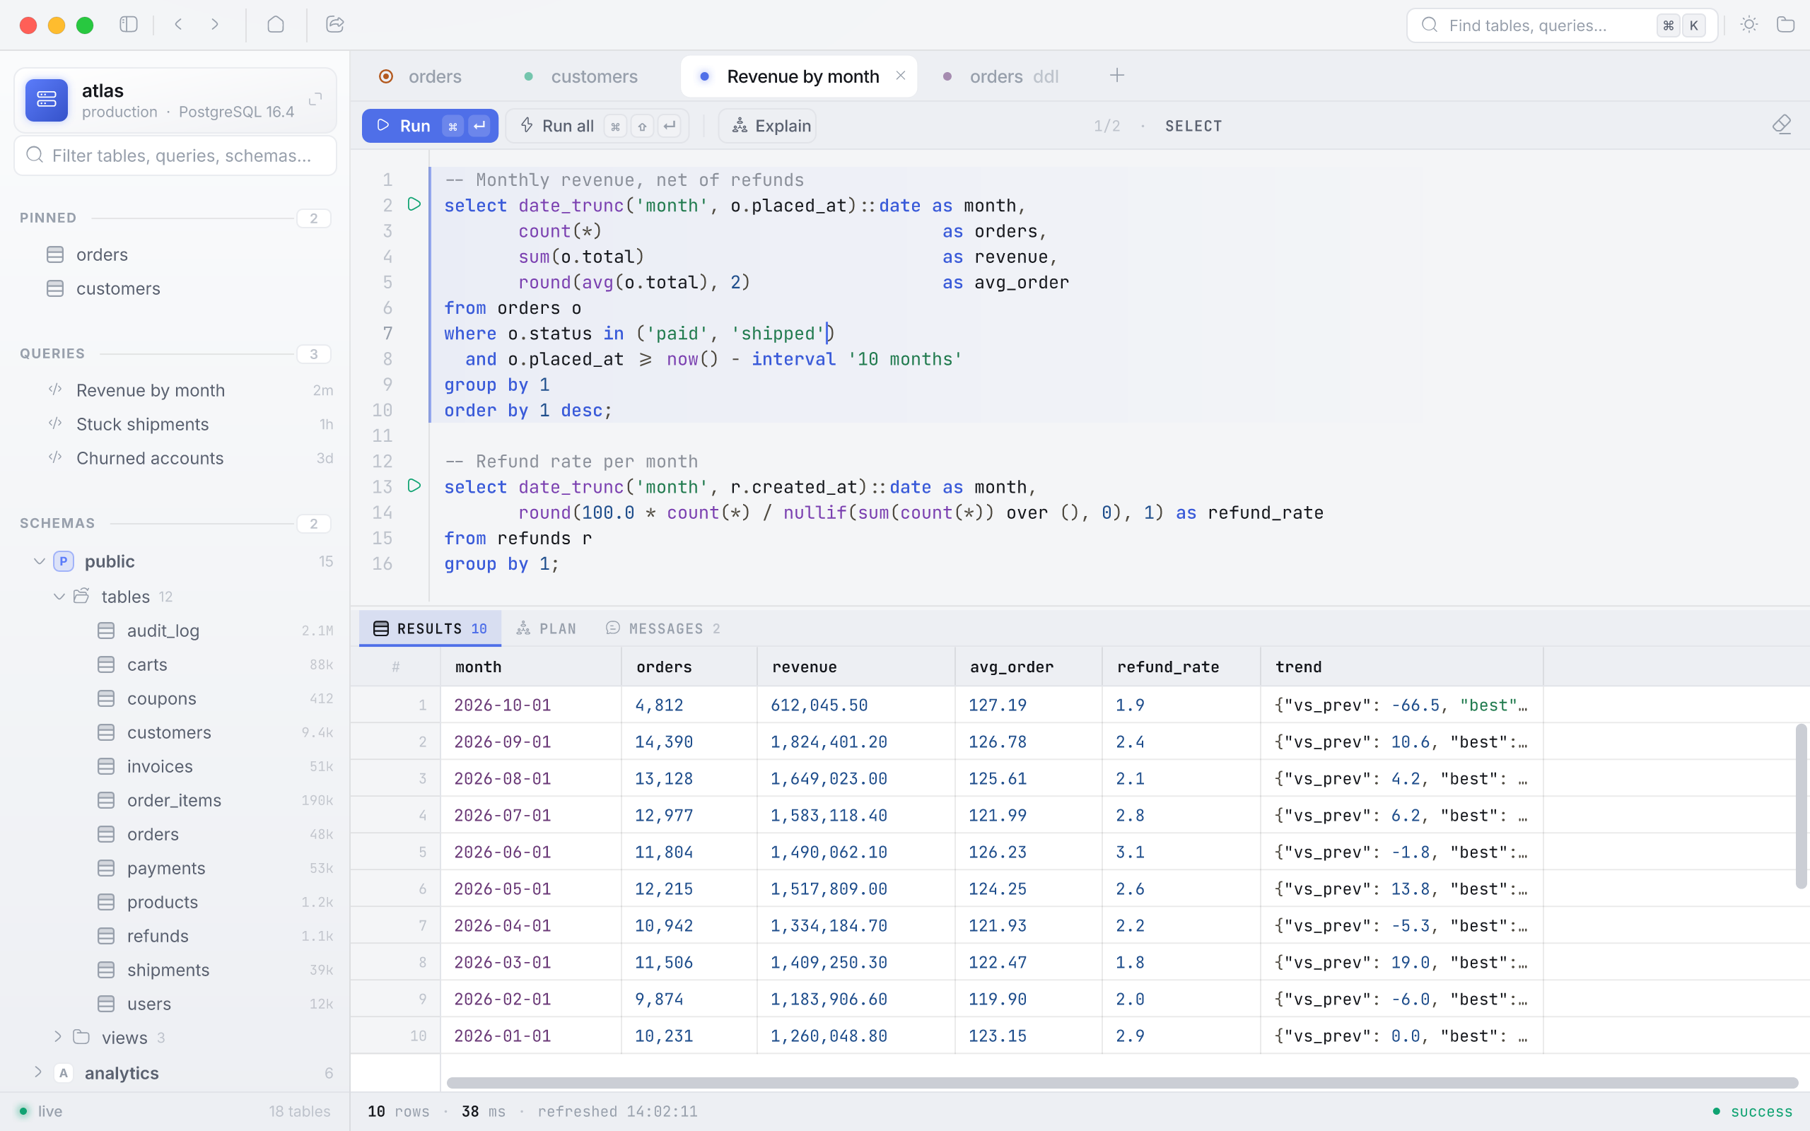Open the Stuck shipments saved query
The height and width of the screenshot is (1131, 1810).
tap(176, 424)
